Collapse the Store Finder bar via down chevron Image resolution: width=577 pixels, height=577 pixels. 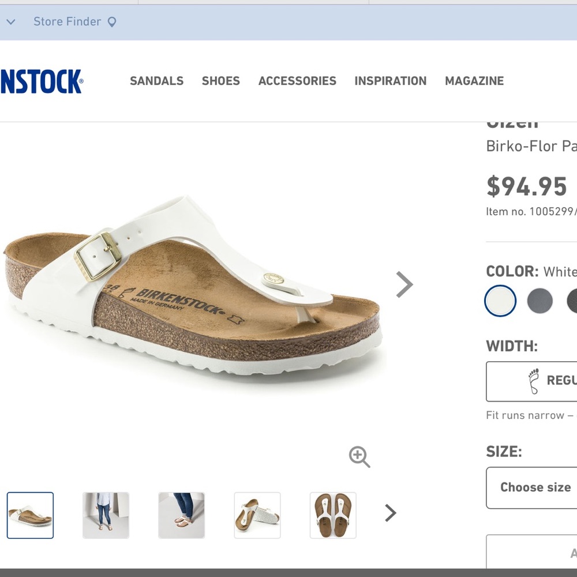[10, 21]
